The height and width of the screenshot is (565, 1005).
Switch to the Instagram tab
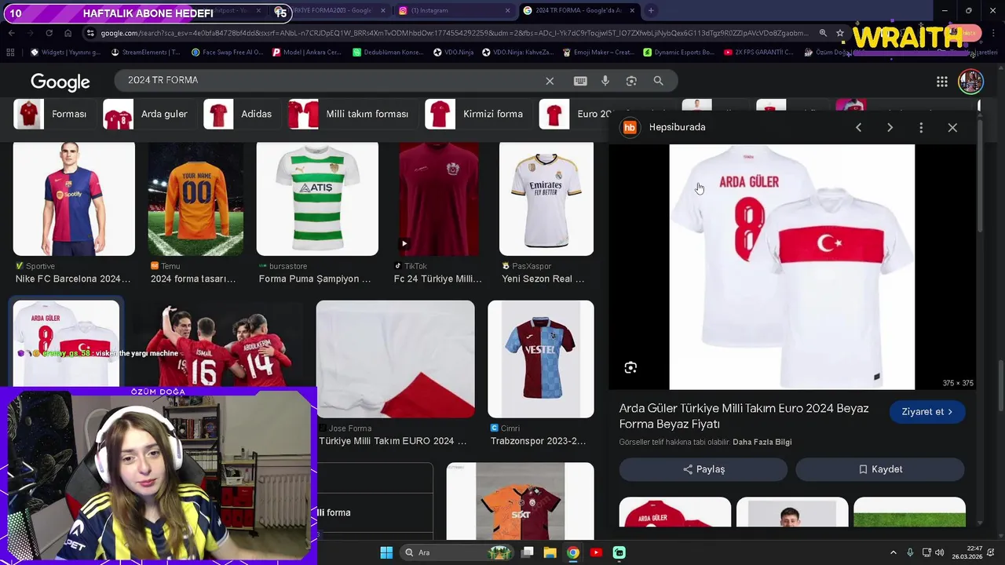(454, 10)
